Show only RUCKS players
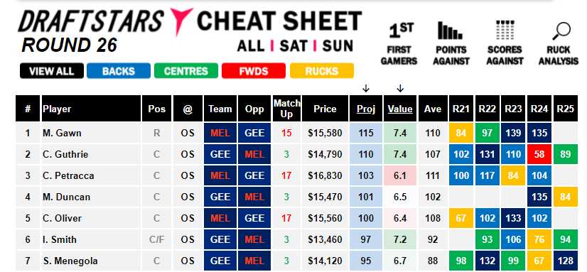Screen dimensions: 587x272 322,71
